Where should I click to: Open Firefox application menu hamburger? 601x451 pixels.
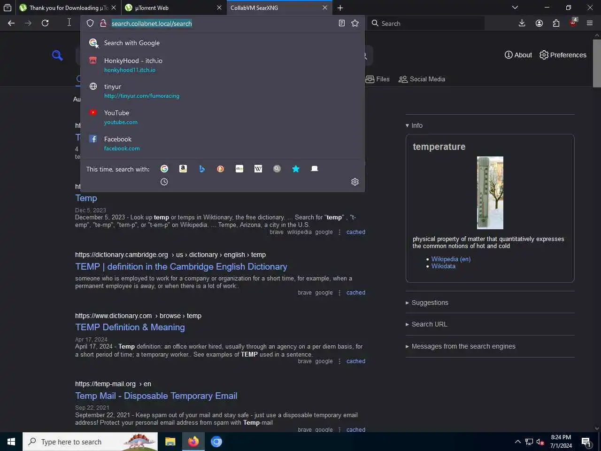tap(590, 23)
